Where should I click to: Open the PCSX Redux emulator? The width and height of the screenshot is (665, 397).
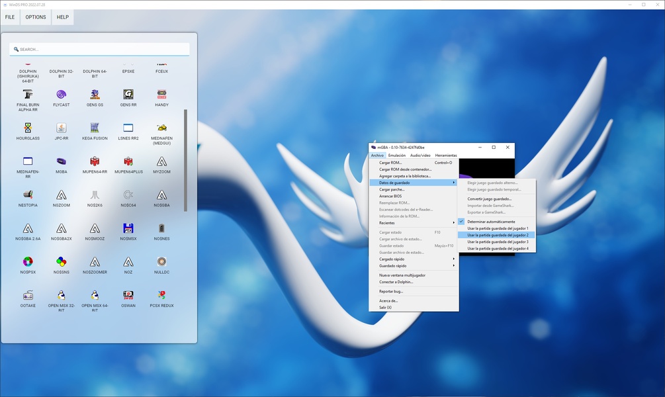[161, 295]
